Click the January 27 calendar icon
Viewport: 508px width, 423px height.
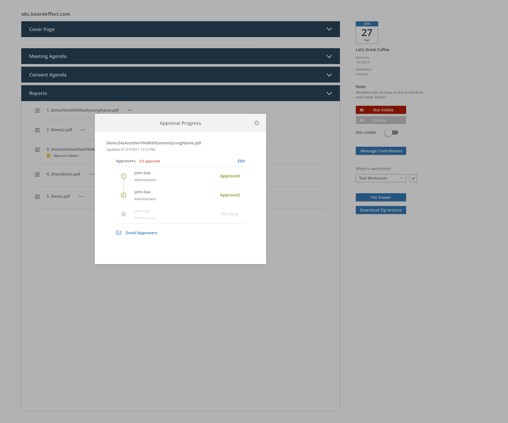click(x=367, y=33)
